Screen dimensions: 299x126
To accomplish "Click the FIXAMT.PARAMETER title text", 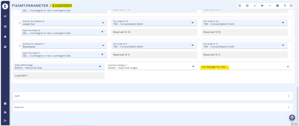I will [30, 6].
